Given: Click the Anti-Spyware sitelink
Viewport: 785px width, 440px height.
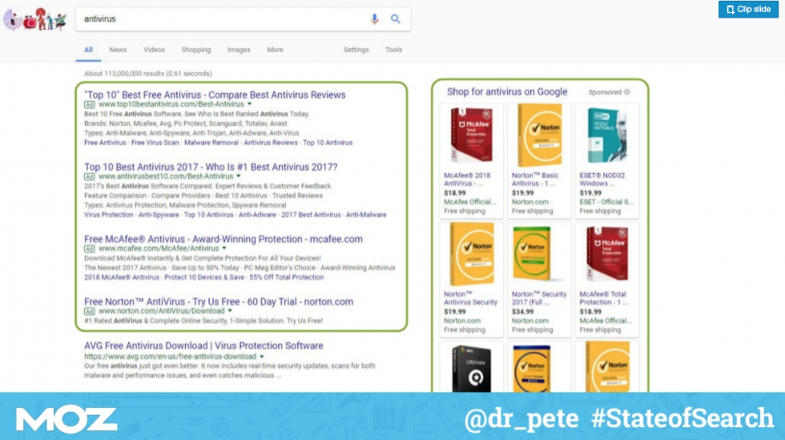Looking at the screenshot, I should [x=159, y=215].
